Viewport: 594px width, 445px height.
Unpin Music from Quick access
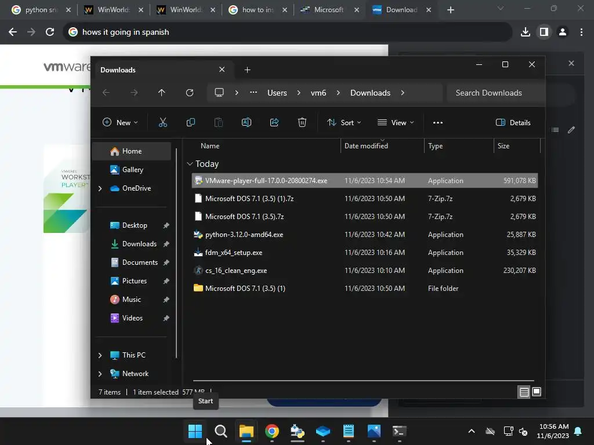[x=166, y=300]
